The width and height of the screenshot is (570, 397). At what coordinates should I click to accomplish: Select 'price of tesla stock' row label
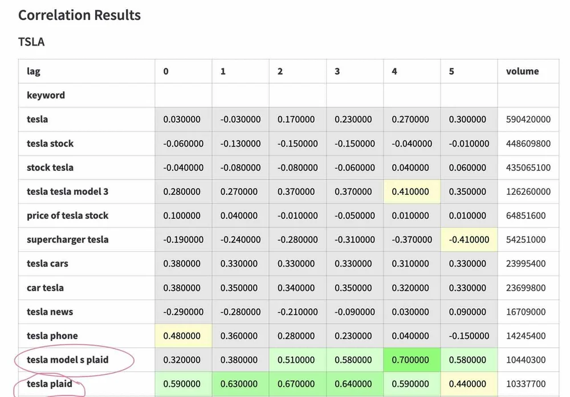tap(87, 215)
